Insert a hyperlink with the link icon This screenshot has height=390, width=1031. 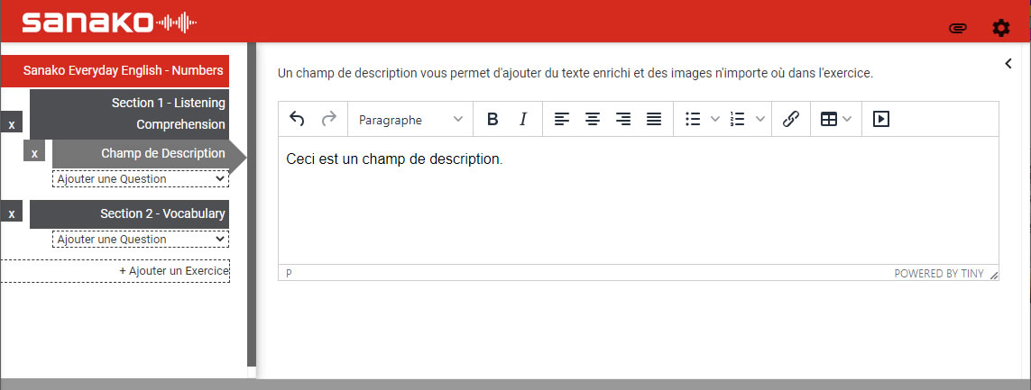(790, 119)
